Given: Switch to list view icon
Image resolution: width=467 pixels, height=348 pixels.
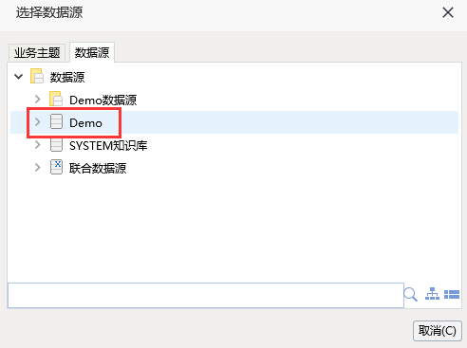Looking at the screenshot, I should (x=452, y=295).
